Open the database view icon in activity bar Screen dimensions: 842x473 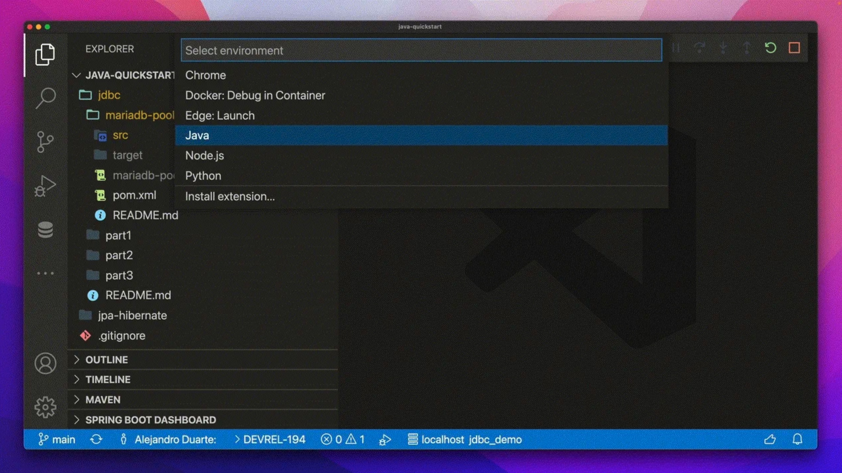tap(45, 230)
